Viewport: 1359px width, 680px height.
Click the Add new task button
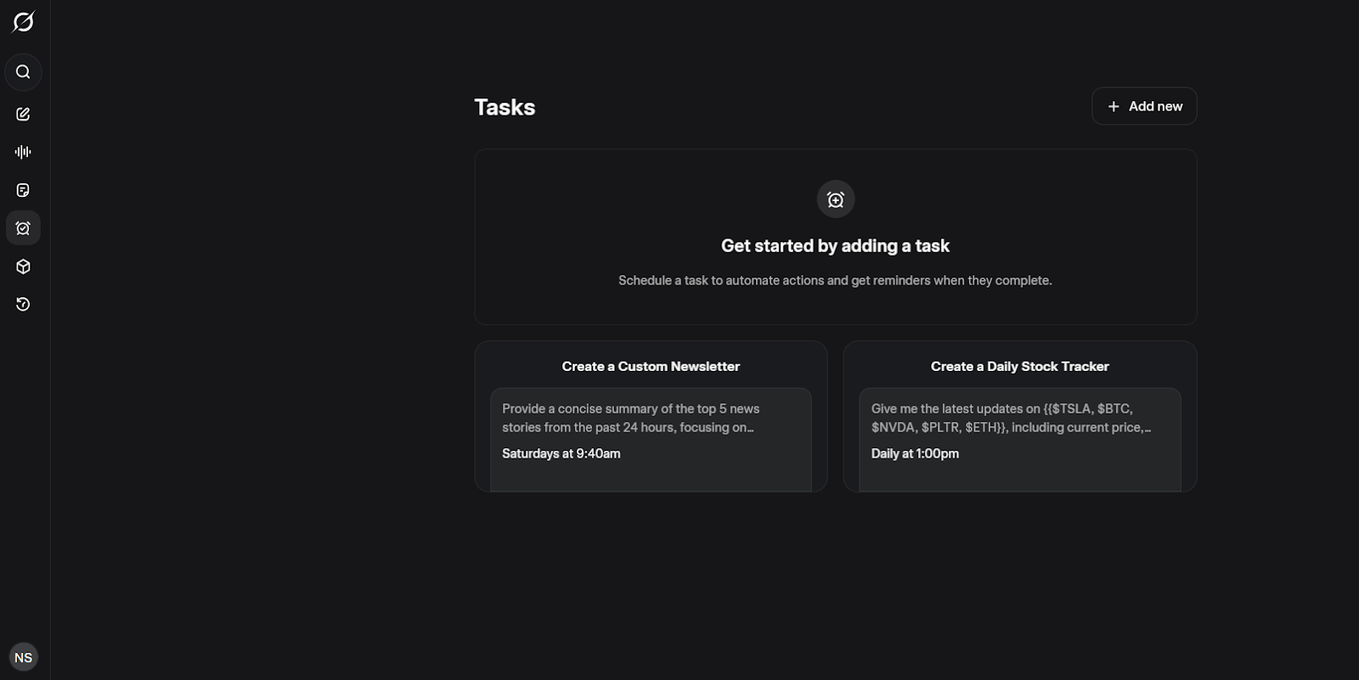(x=1144, y=105)
